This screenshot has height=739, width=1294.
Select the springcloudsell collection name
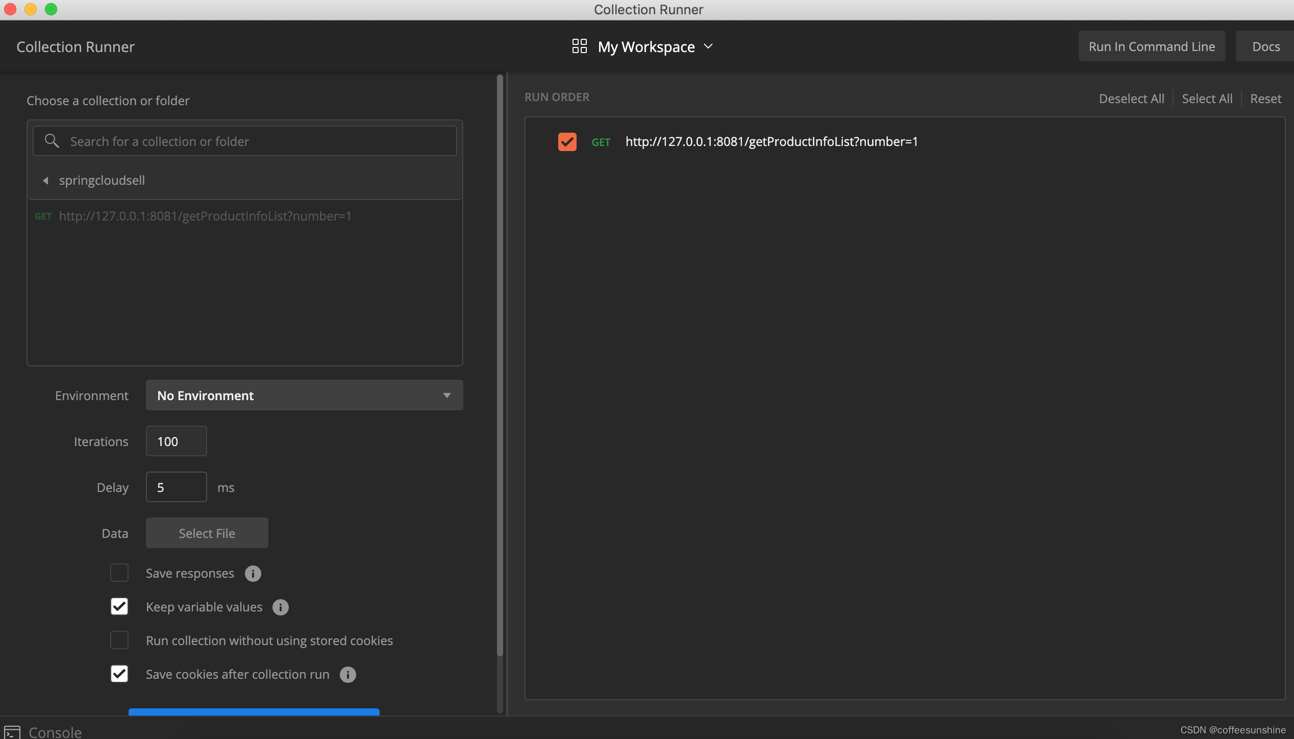click(102, 180)
